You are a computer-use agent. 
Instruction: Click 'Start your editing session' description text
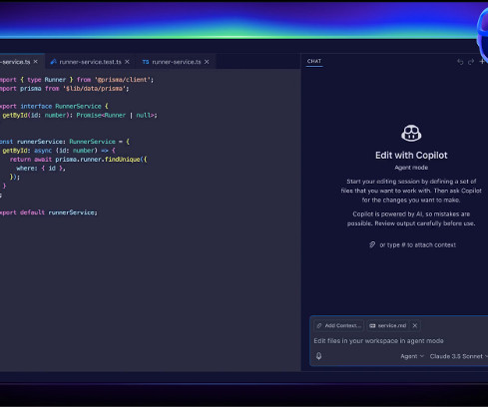pyautogui.click(x=411, y=191)
